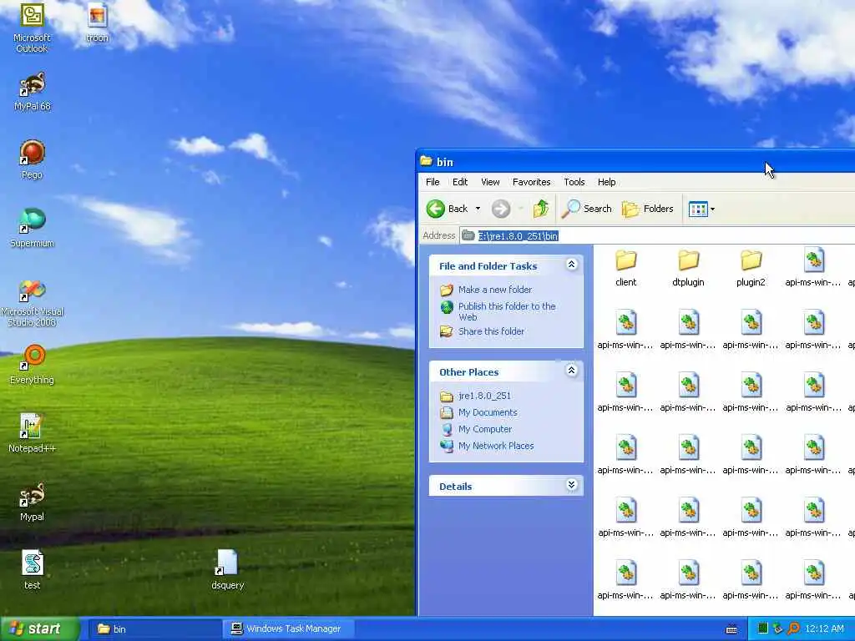The height and width of the screenshot is (641, 855).
Task: Go to jre1.8.0_251 in Other Places
Action: pyautogui.click(x=484, y=396)
